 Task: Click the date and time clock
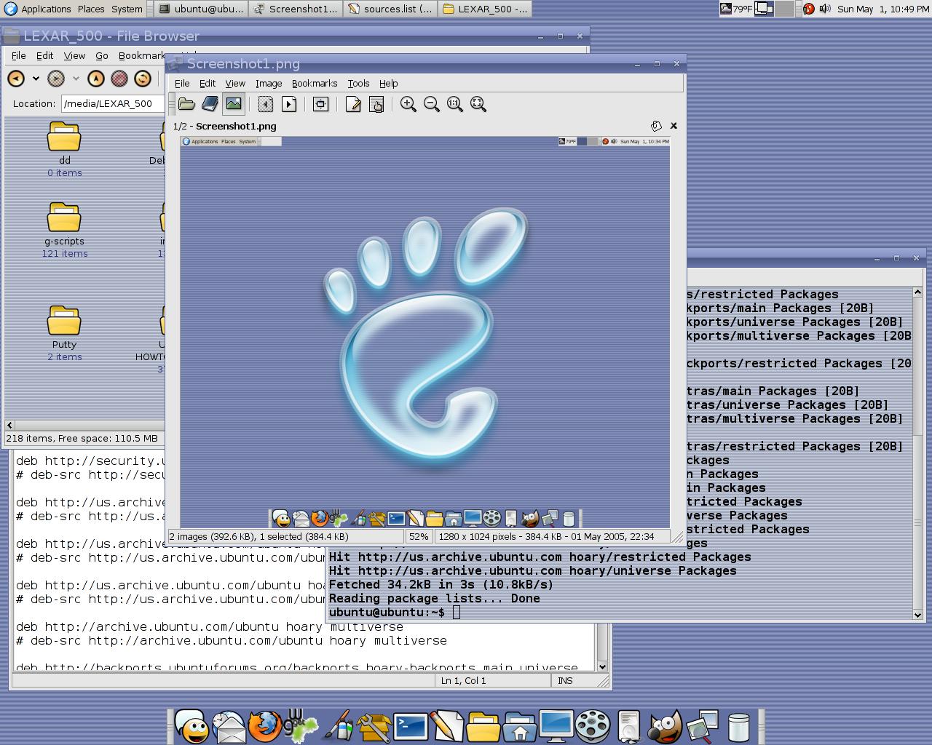(882, 9)
